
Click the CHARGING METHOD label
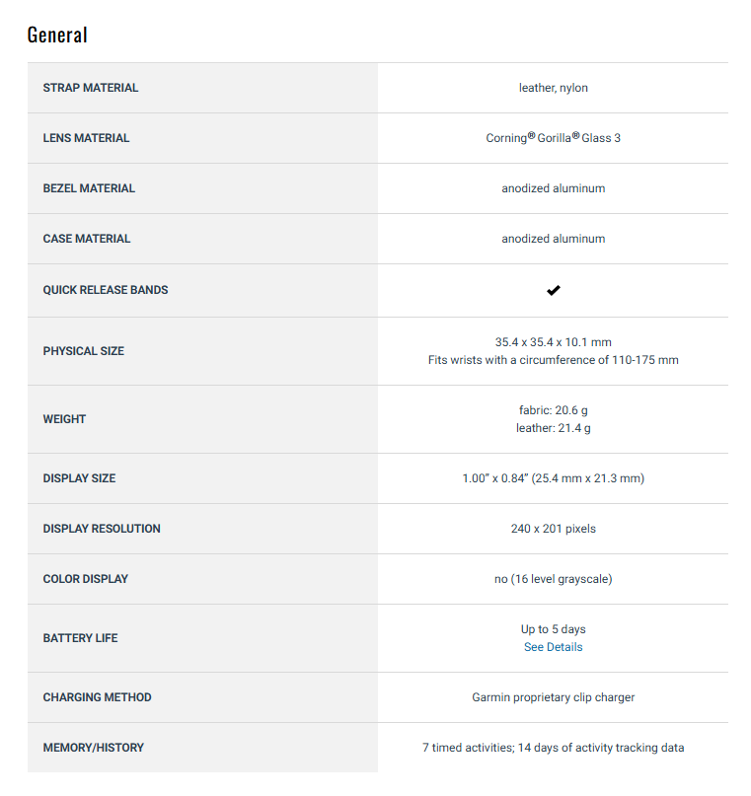click(x=97, y=697)
